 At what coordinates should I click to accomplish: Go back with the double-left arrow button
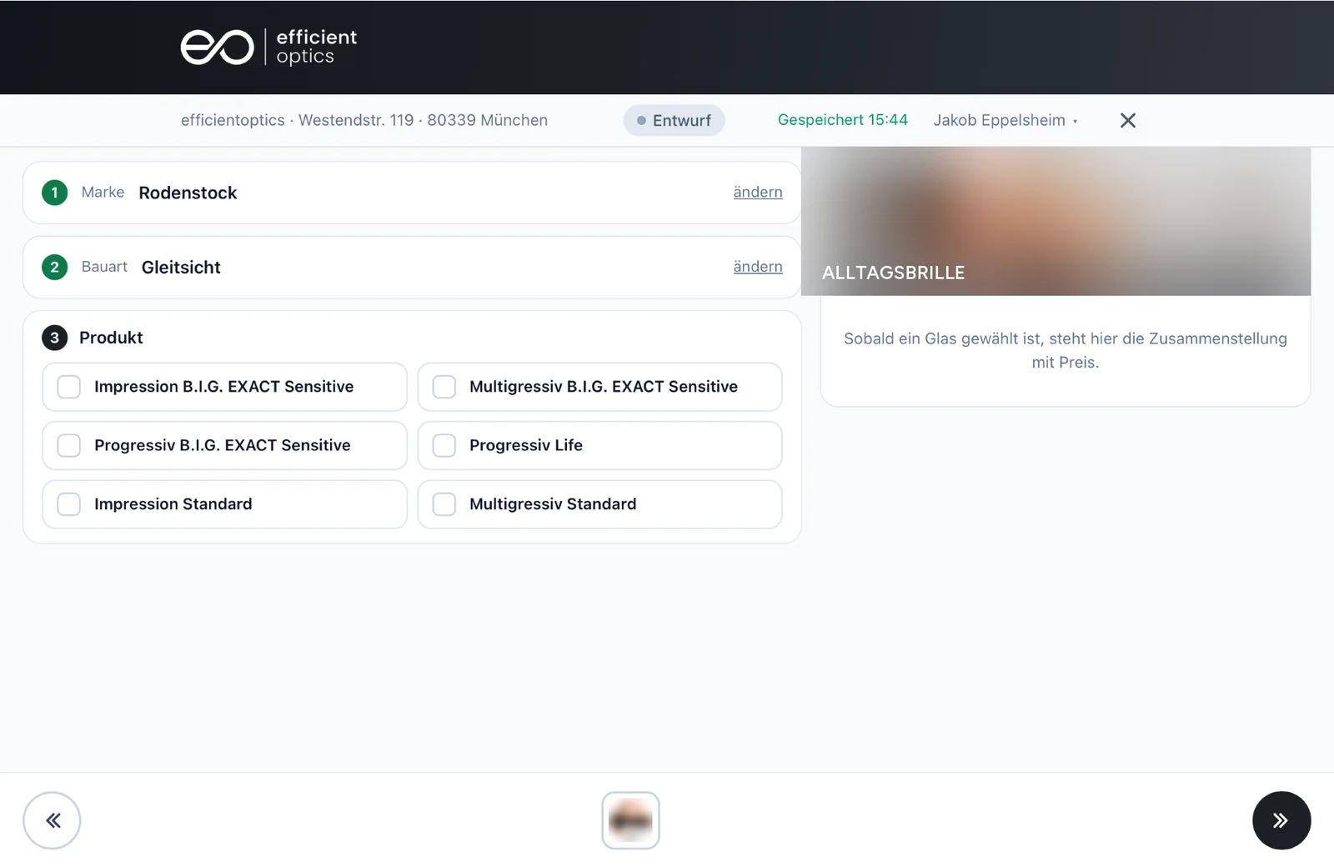(x=52, y=820)
